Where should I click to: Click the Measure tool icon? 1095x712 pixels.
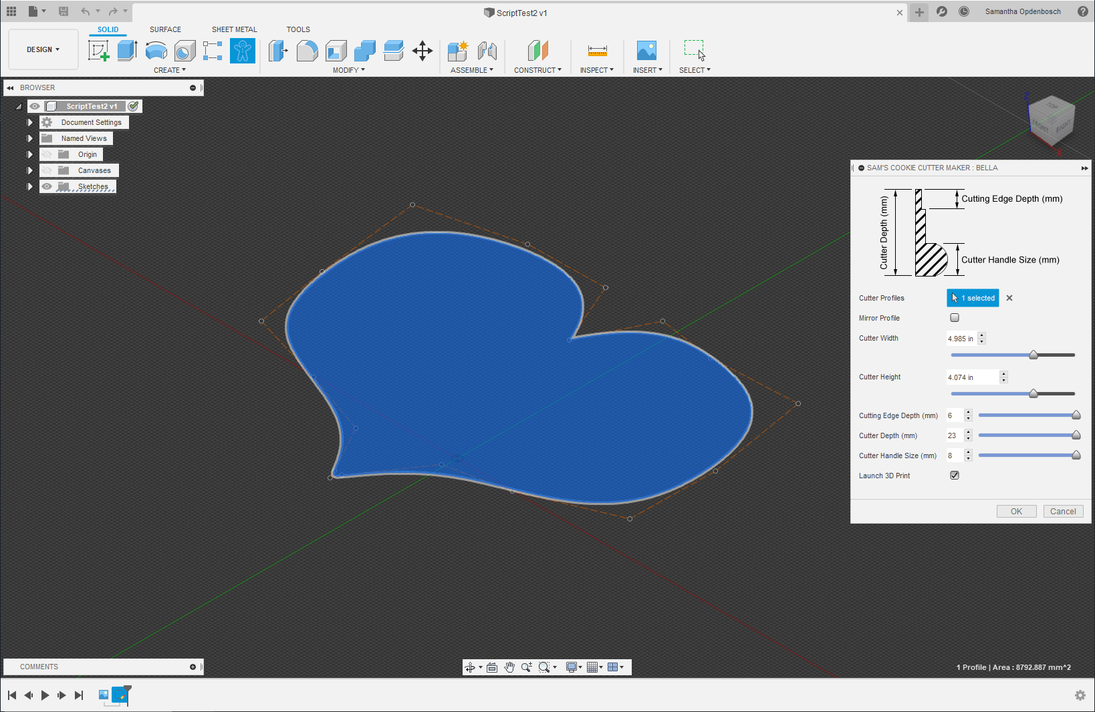click(x=597, y=51)
